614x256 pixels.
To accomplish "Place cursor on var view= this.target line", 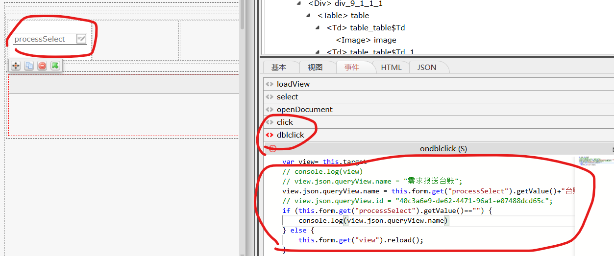I will [324, 162].
